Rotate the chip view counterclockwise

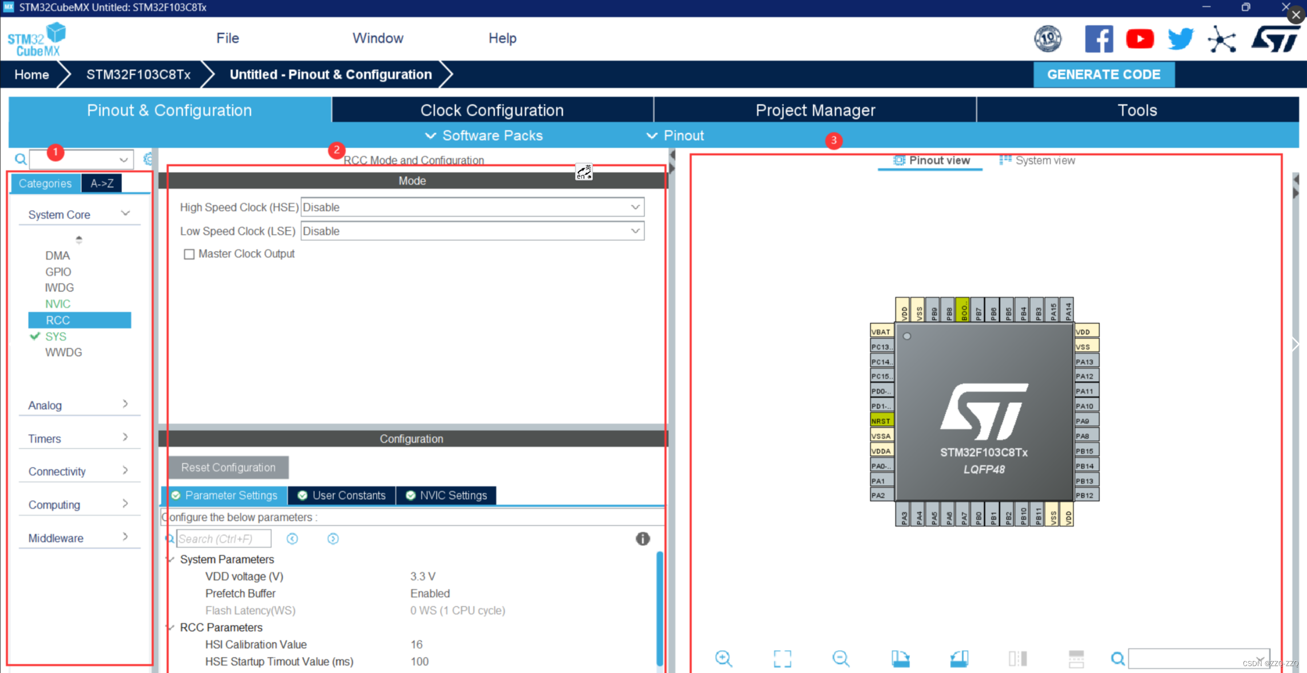[x=959, y=658]
